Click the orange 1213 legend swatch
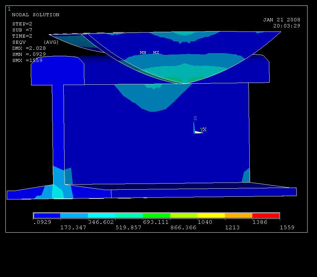The height and width of the screenshot is (277, 317). [239, 215]
